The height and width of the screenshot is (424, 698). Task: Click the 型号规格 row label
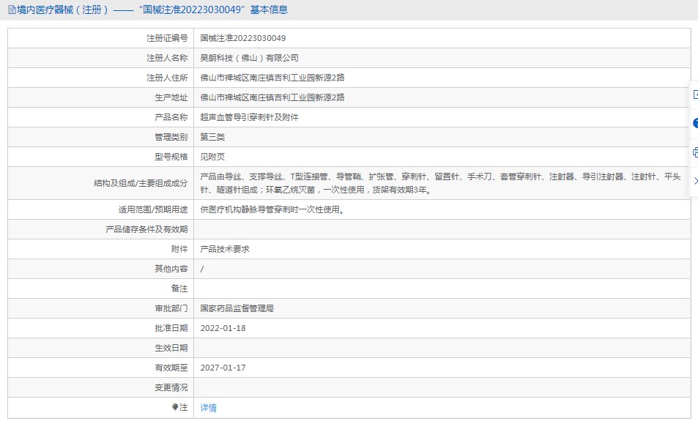pyautogui.click(x=171, y=157)
